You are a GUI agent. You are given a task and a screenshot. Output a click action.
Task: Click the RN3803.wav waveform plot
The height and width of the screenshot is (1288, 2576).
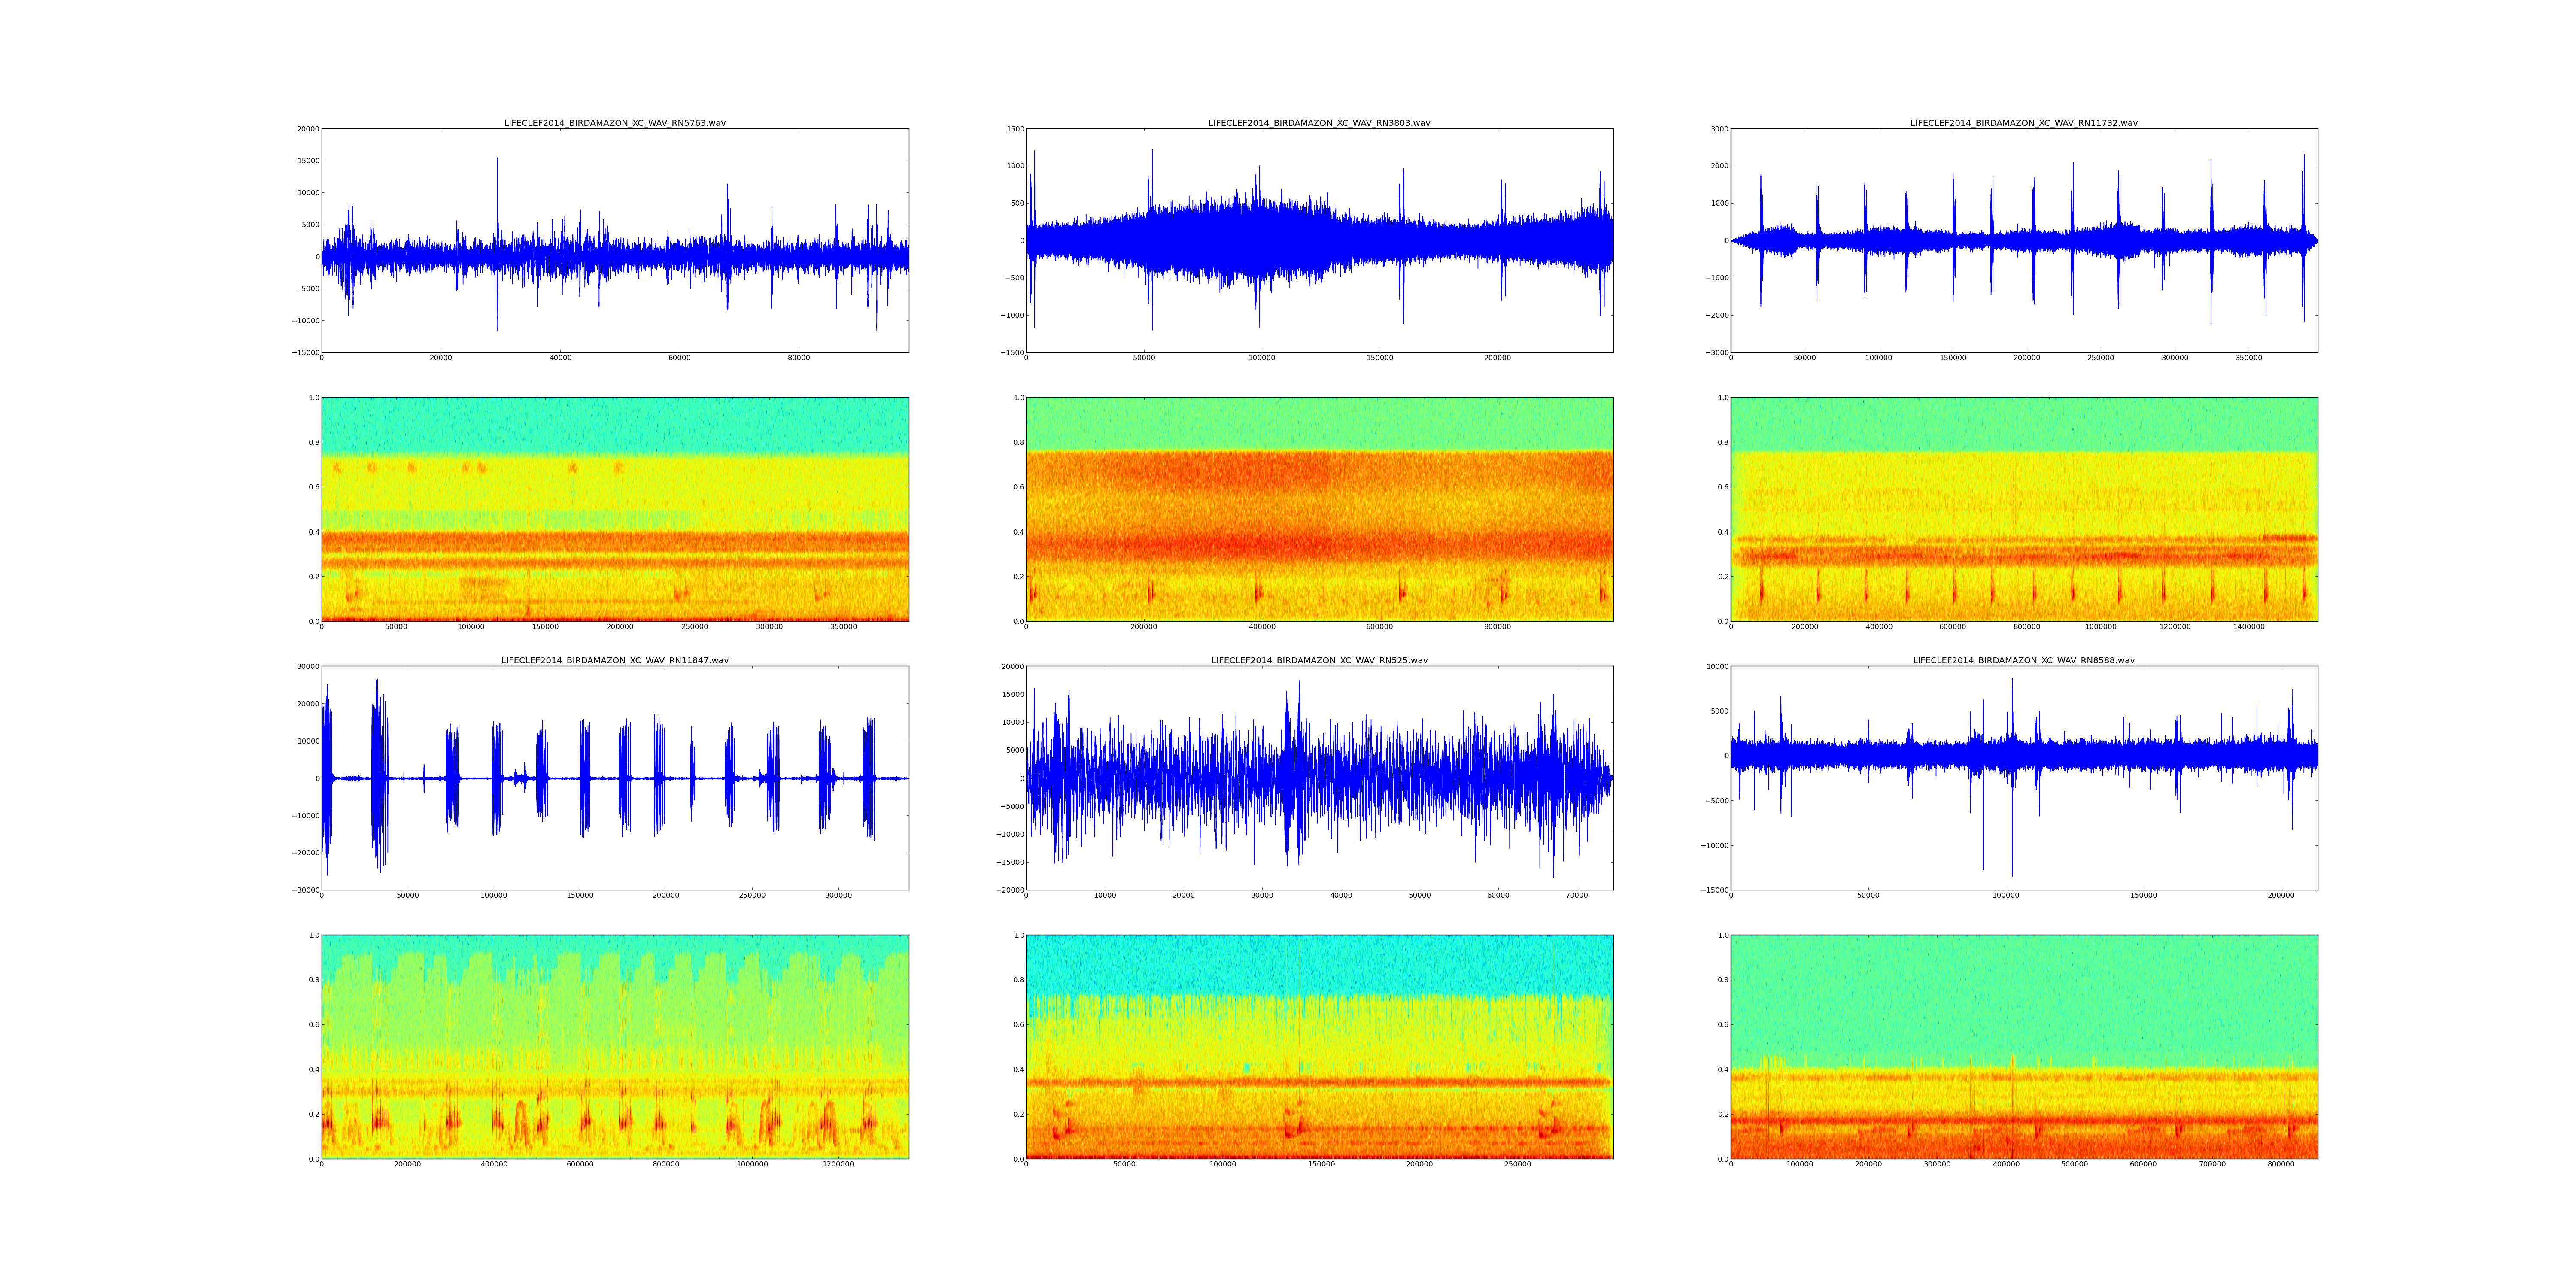[x=1319, y=240]
